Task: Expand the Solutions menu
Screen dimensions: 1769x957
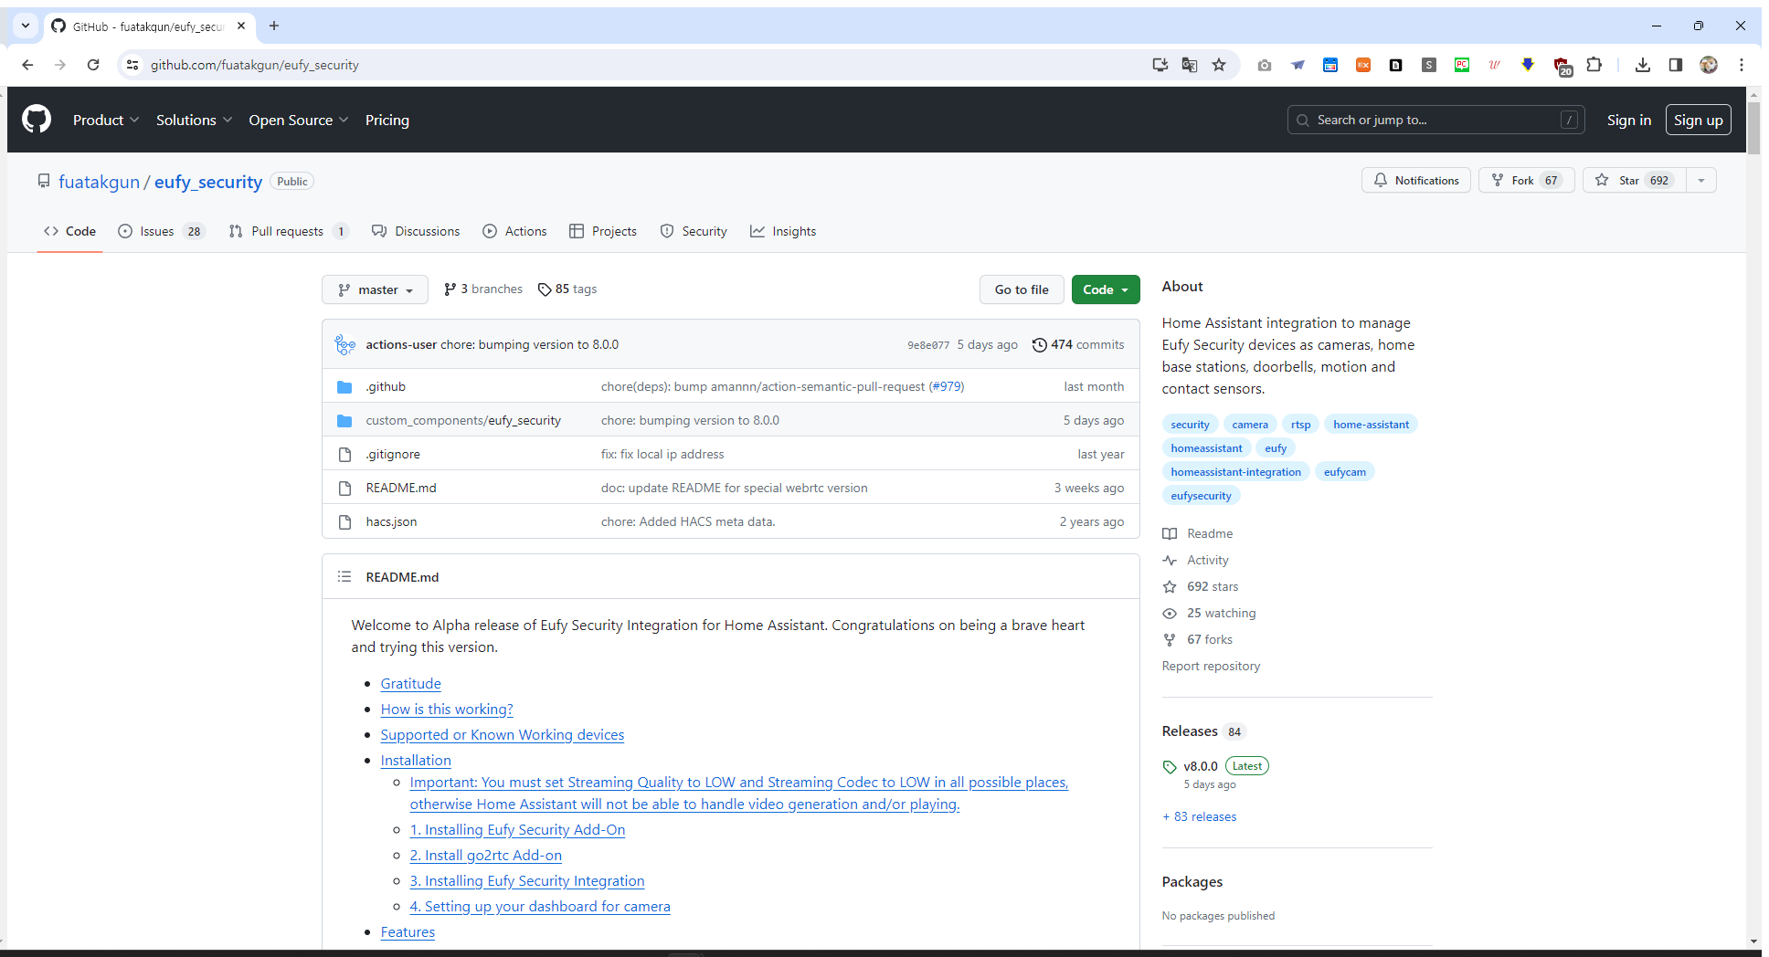Action: tap(194, 120)
